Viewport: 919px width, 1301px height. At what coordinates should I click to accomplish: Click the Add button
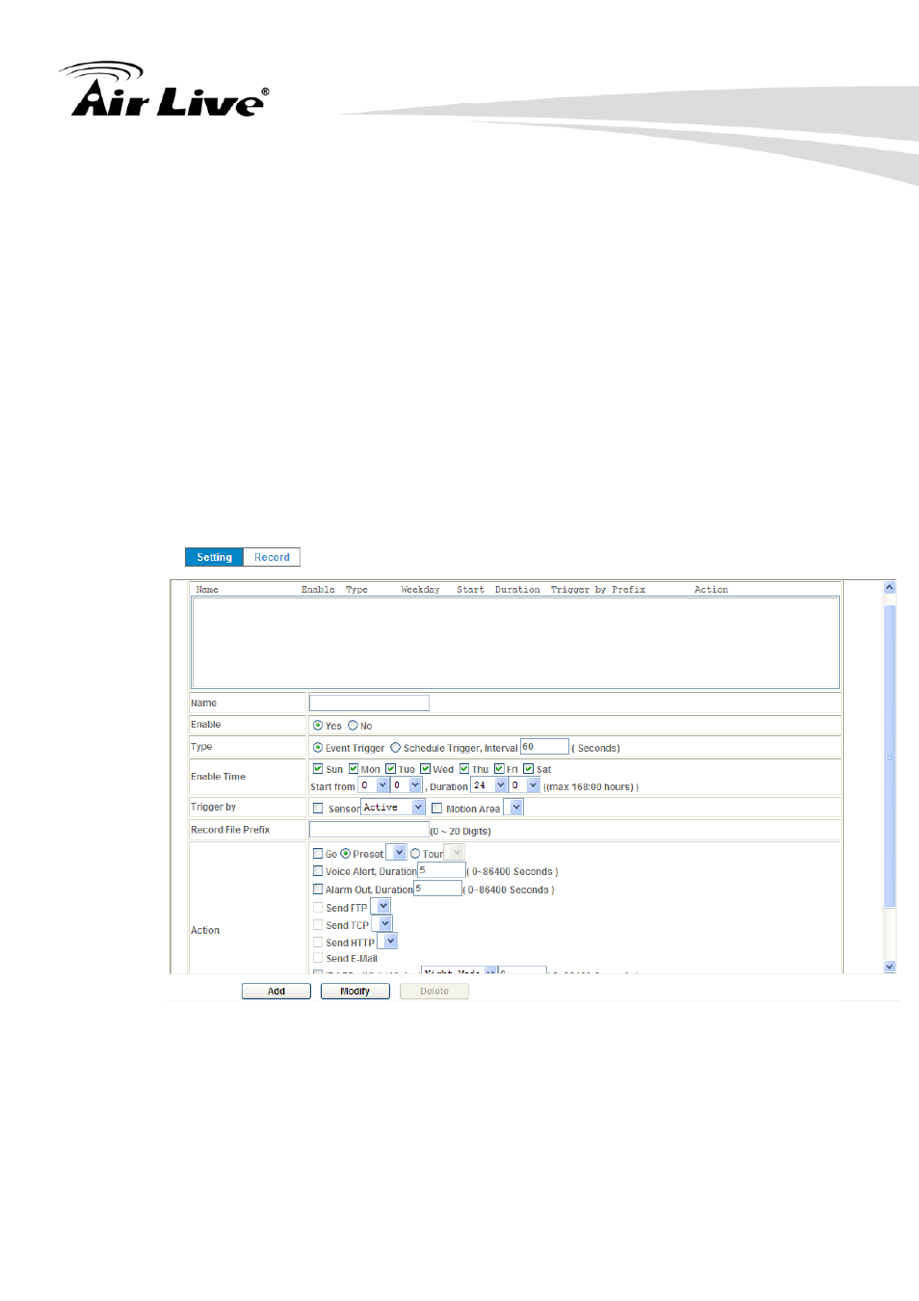tap(276, 992)
